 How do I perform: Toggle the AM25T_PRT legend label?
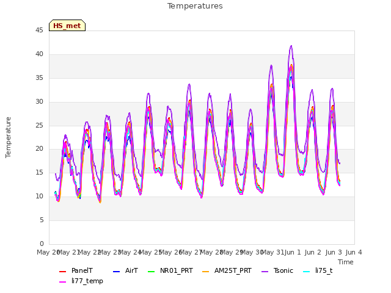[x=233, y=271]
